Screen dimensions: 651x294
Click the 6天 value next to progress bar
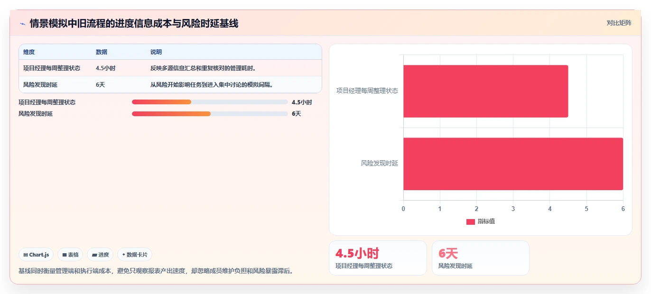(x=297, y=114)
